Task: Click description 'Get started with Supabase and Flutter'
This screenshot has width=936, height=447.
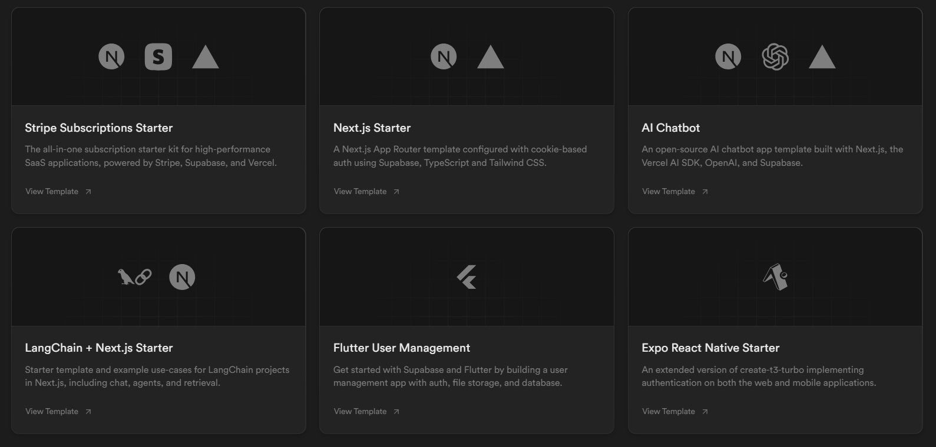Action: [x=451, y=376]
